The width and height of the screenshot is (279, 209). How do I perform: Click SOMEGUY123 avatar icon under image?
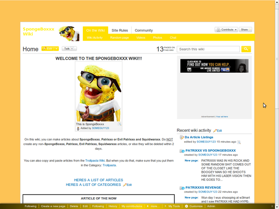(78, 128)
